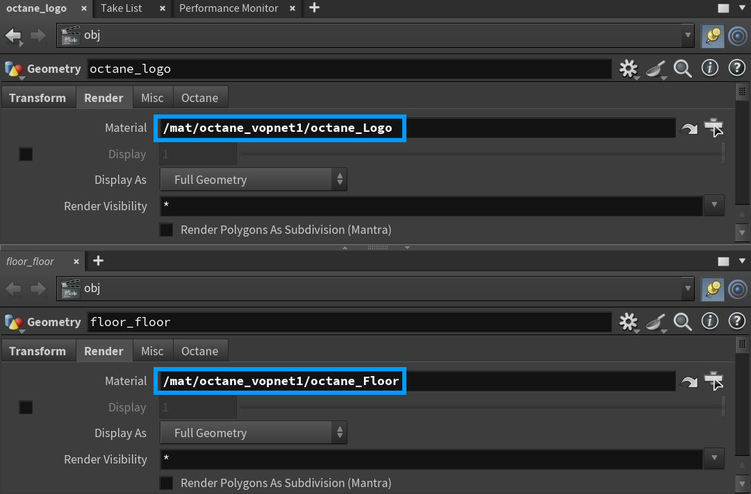The width and height of the screenshot is (751, 494).
Task: Enable Render Polygons As Subdivision for octane_logo
Action: pyautogui.click(x=167, y=230)
